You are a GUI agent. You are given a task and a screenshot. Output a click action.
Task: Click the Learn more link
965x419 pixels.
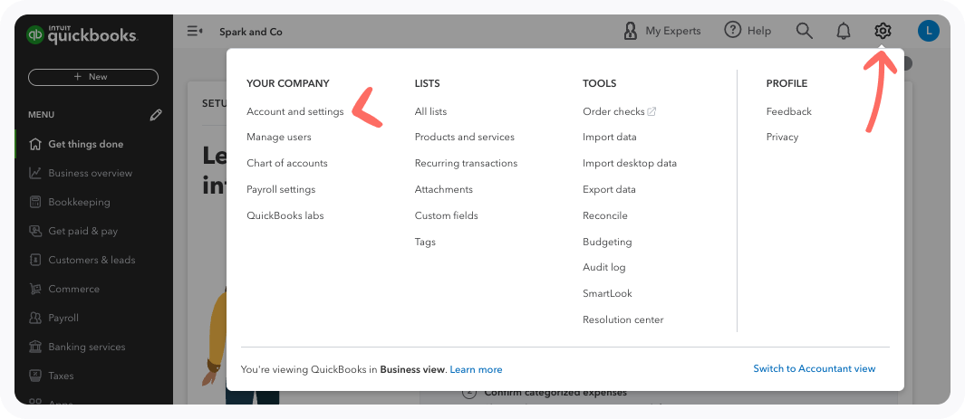click(476, 370)
